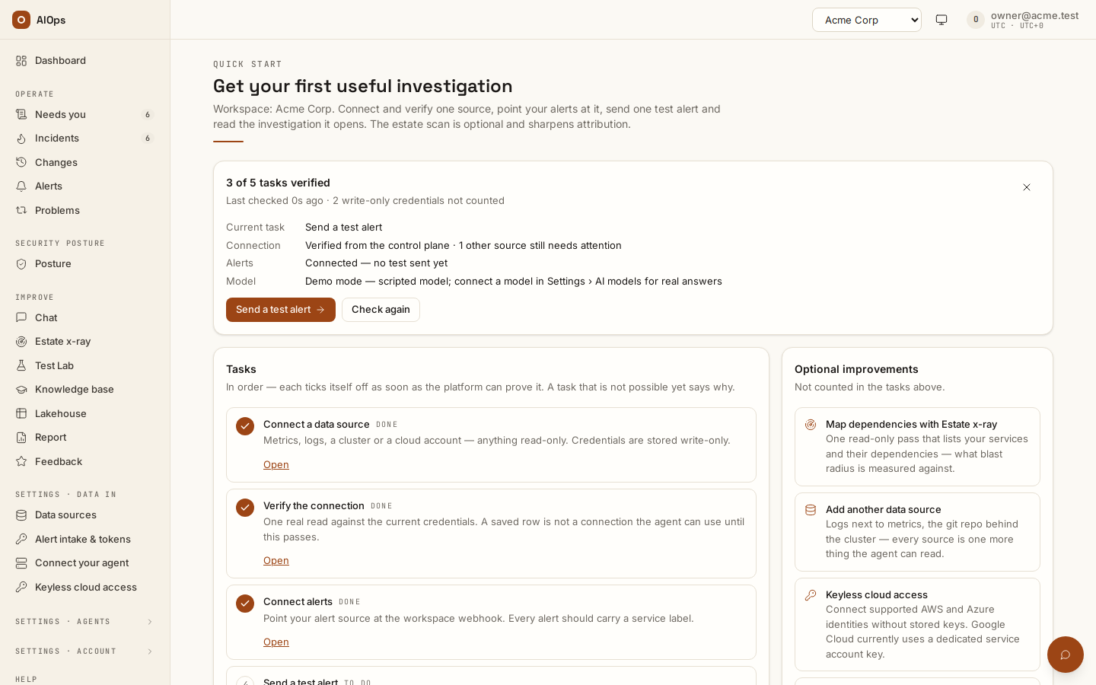Click the Lakehouse table icon

(x=21, y=413)
